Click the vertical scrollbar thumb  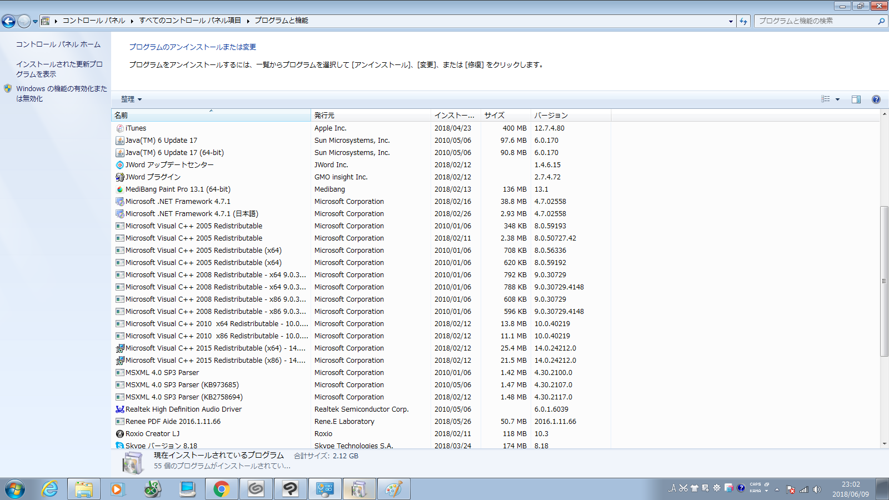884,281
